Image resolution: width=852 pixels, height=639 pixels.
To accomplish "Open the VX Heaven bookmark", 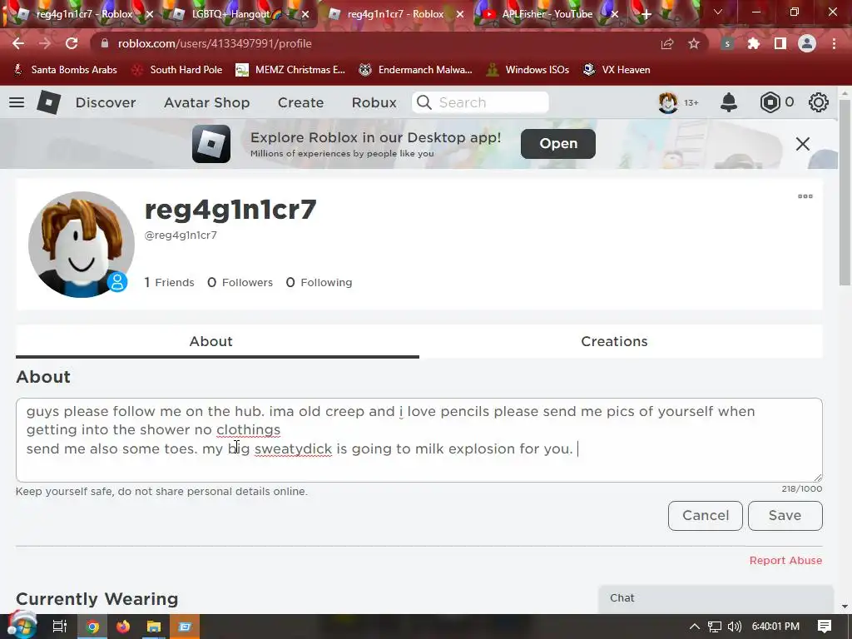I will pos(617,70).
